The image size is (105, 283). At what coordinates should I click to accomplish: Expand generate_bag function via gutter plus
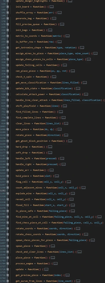pyautogui.click(x=8, y=18)
